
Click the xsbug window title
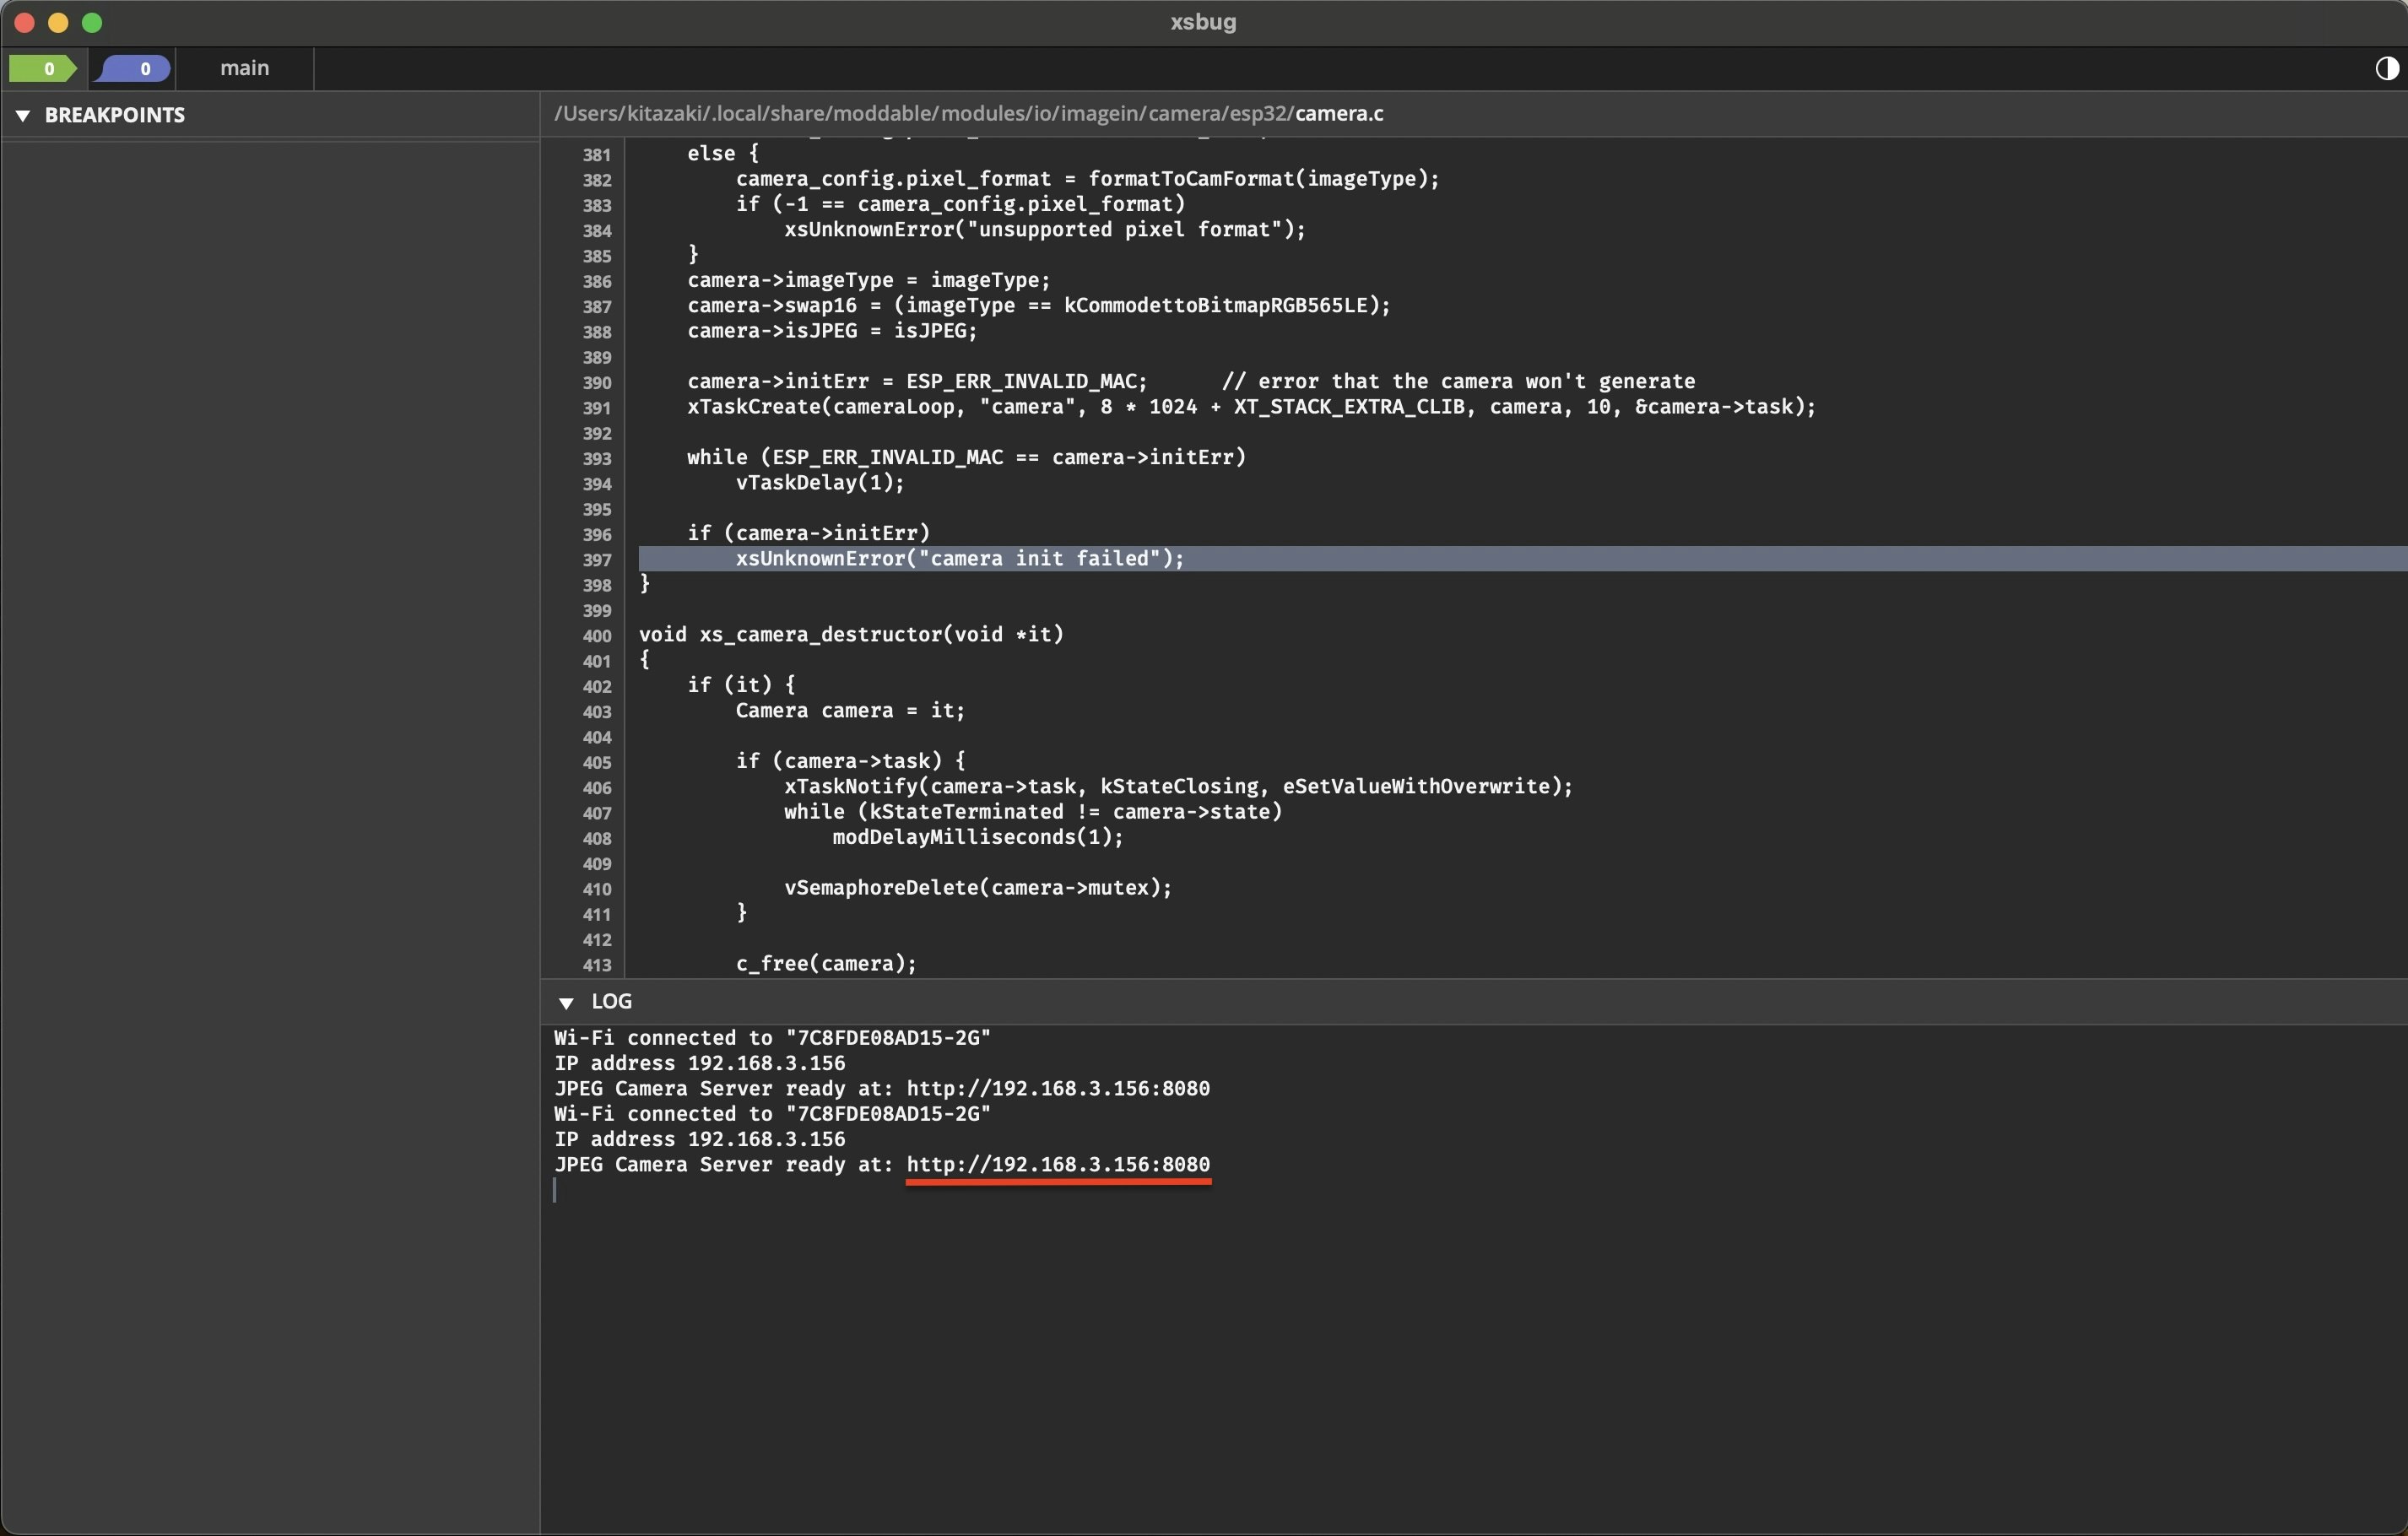pos(1203,22)
